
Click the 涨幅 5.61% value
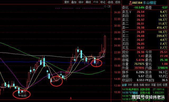coord(140,60)
